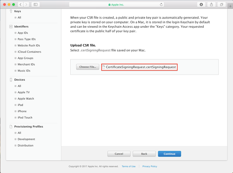Open the Terms of Use link
233x173 pixels.
(129, 166)
